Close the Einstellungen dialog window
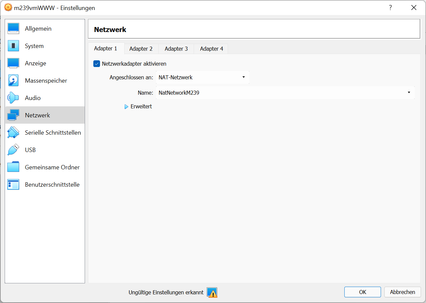Image resolution: width=426 pixels, height=303 pixels. tap(414, 8)
